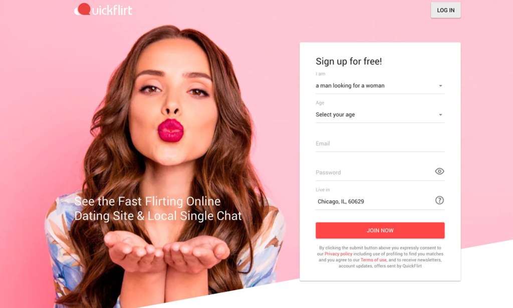Click the LOG IN button
The image size is (513, 308).
[445, 10]
